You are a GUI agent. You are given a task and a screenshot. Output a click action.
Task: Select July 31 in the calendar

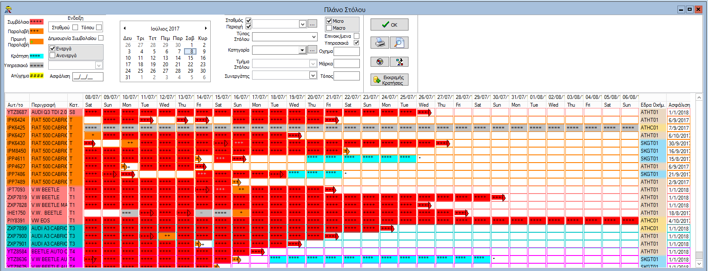pos(128,77)
